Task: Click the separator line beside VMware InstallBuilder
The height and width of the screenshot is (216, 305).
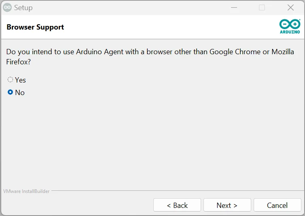Action: pos(178,191)
